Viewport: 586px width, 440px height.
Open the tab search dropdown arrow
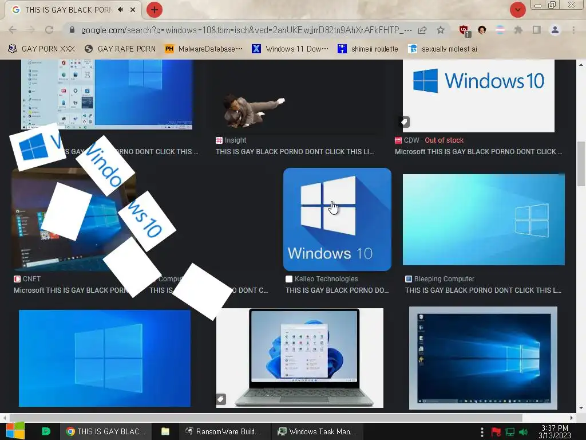click(517, 10)
